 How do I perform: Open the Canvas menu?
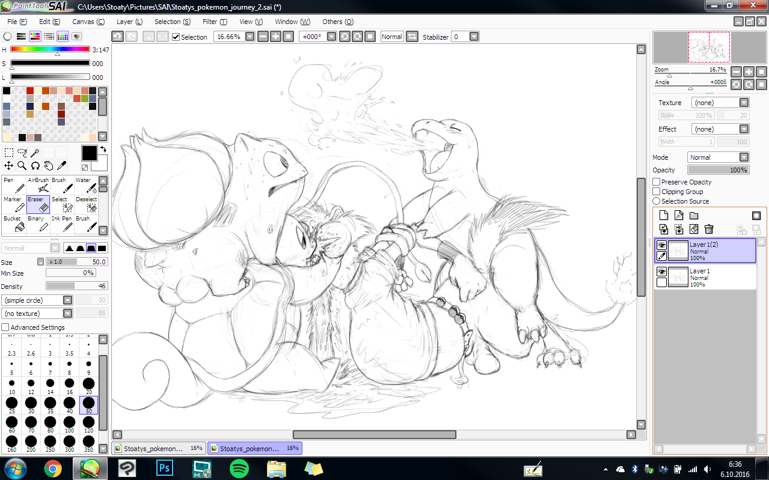click(x=88, y=22)
